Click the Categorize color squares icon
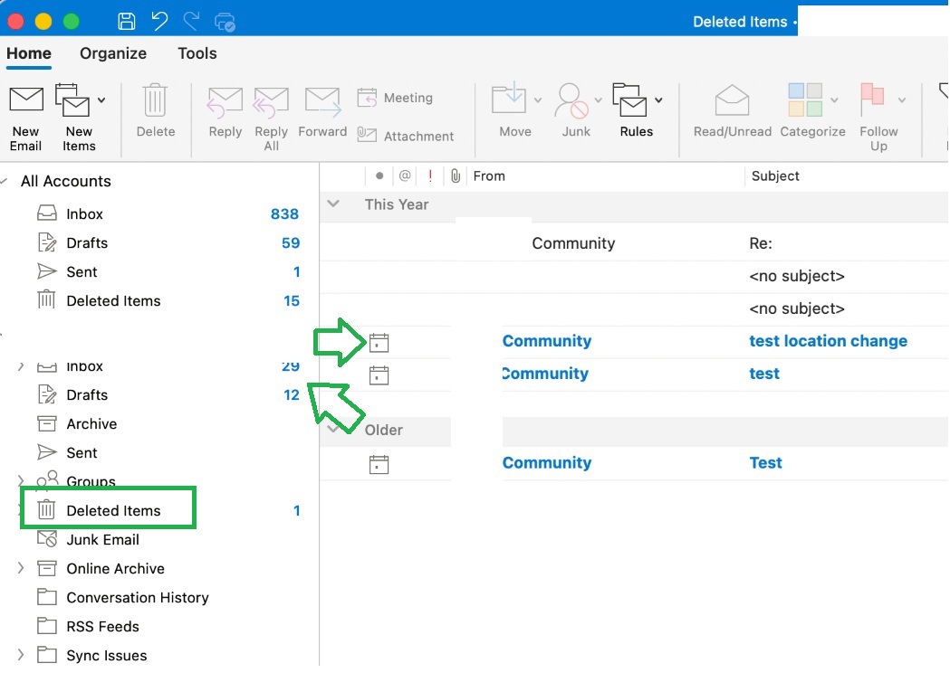Image resolution: width=950 pixels, height=673 pixels. pyautogui.click(x=805, y=100)
